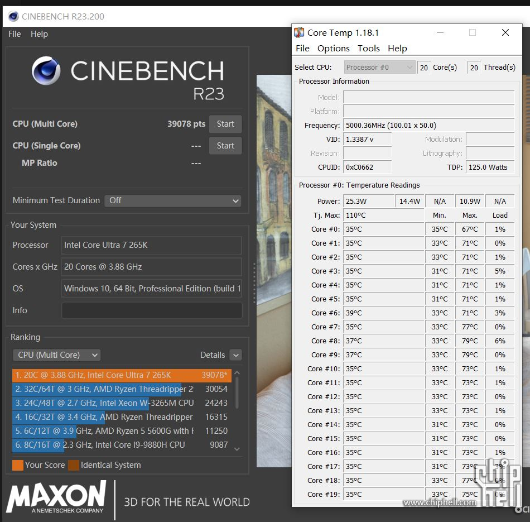Click the Cinebench R23 sphere logo
Image resolution: width=530 pixels, height=522 pixels.
(46, 70)
